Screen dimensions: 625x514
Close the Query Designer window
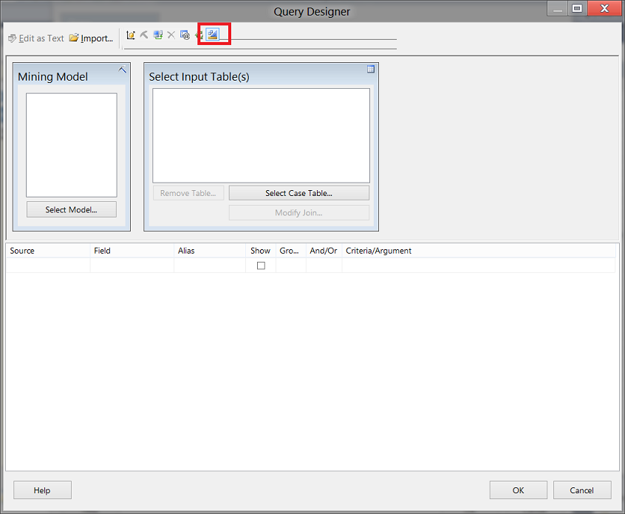coord(604,8)
